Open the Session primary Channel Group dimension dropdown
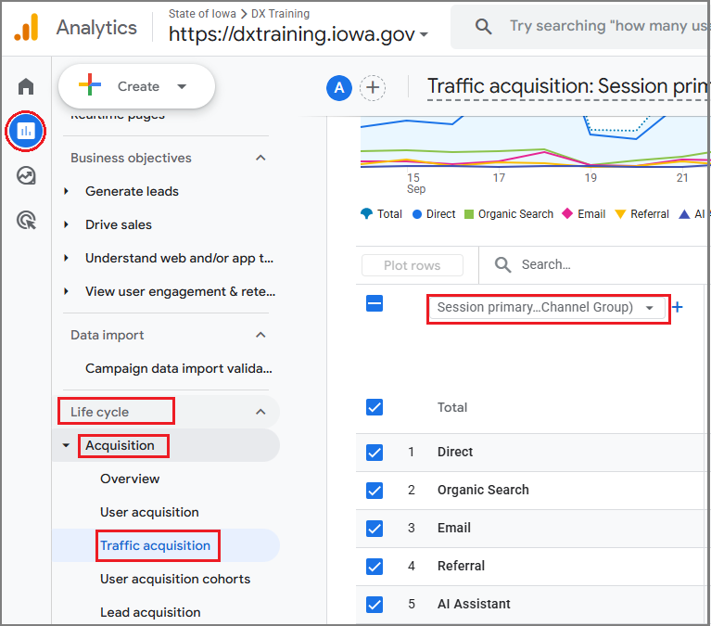This screenshot has height=626, width=711. pos(548,308)
